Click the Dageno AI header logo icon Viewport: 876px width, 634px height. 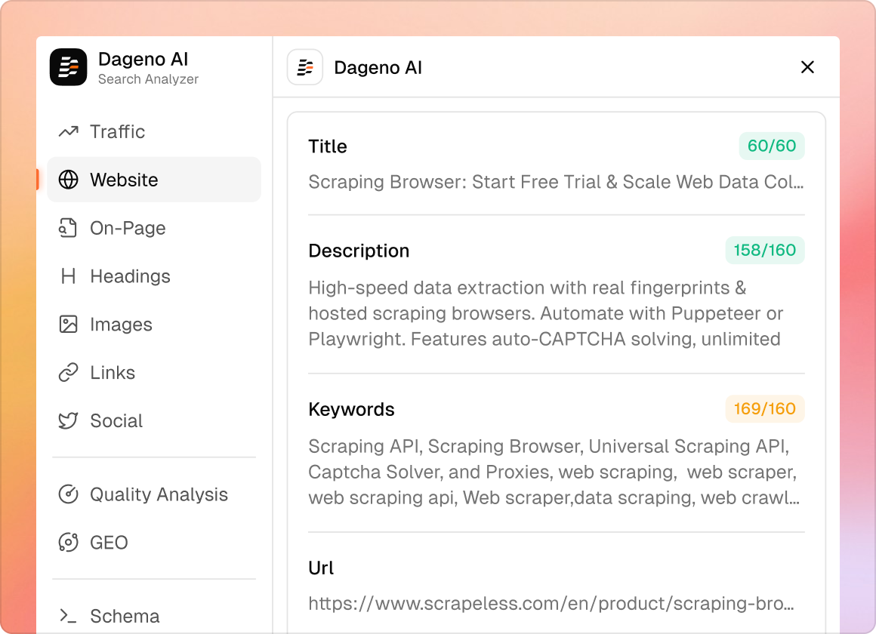pos(305,67)
